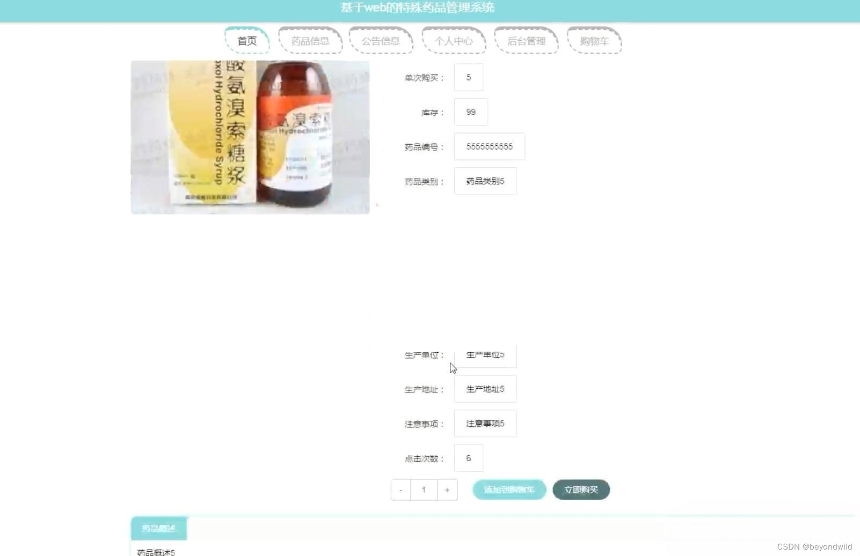Viewport: 860px width, 556px height.
Task: Click the 药品概述5 description text
Action: coord(156,552)
